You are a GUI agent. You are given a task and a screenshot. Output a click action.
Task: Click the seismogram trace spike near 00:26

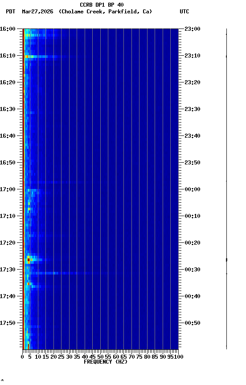226,260
